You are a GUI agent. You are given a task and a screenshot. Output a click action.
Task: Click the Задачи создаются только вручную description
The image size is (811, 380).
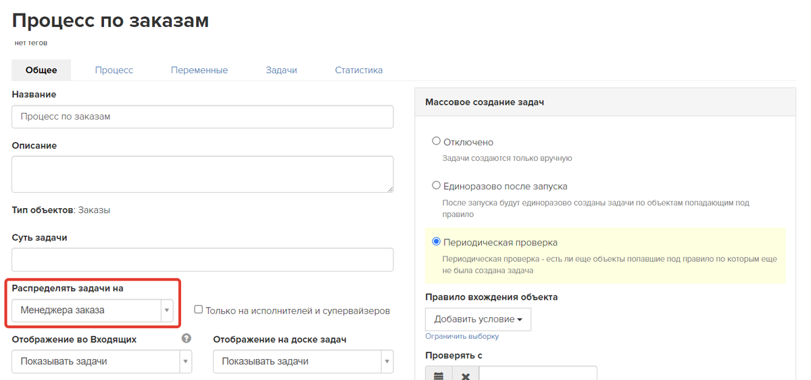508,158
